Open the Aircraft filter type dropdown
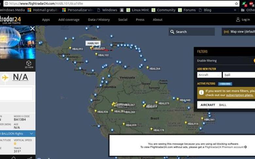 [209, 75]
